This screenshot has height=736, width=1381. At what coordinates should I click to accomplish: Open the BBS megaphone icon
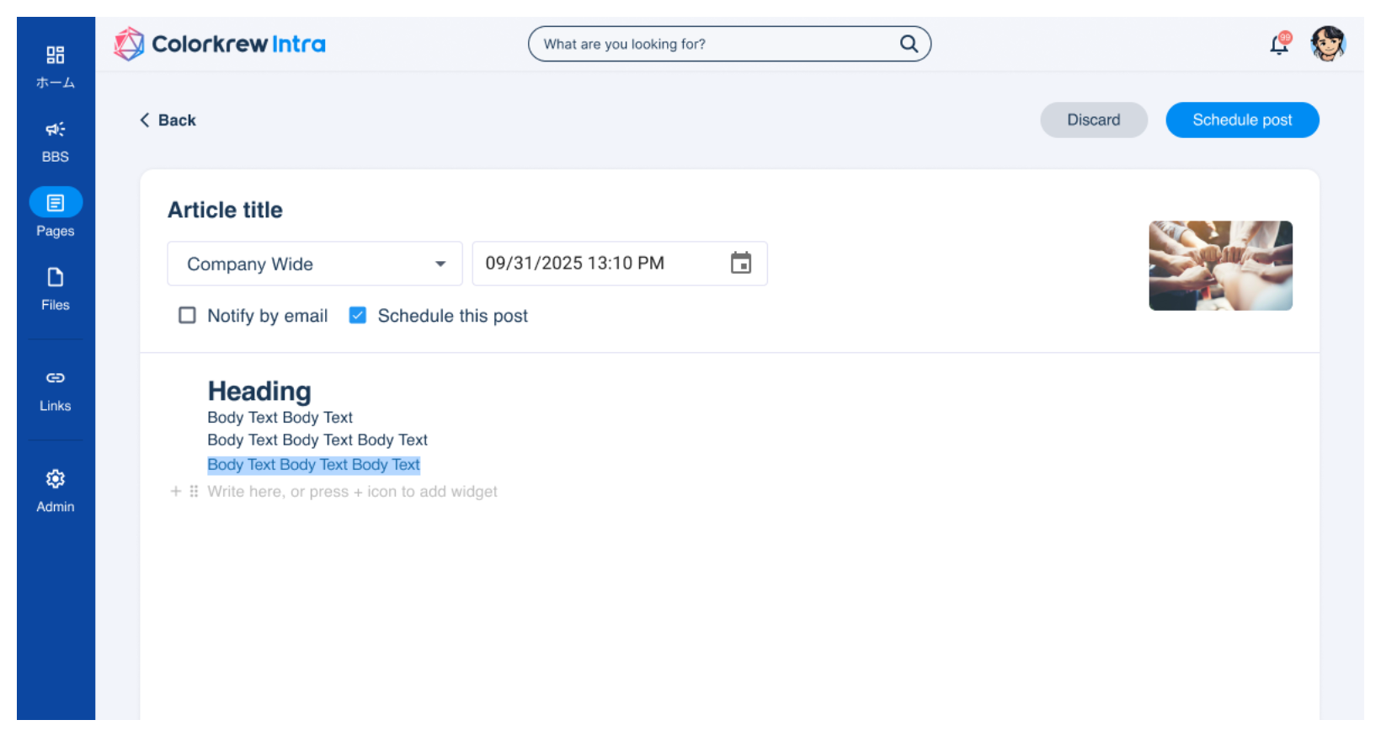56,130
